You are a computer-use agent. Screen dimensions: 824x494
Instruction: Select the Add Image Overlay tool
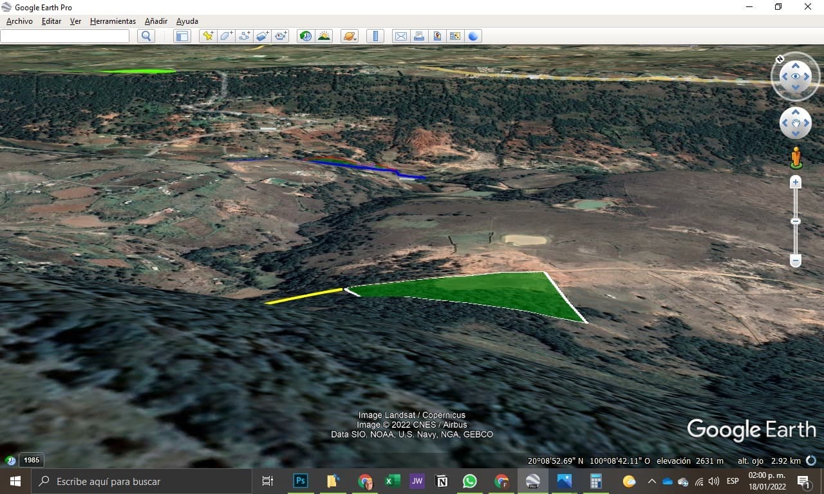point(262,36)
